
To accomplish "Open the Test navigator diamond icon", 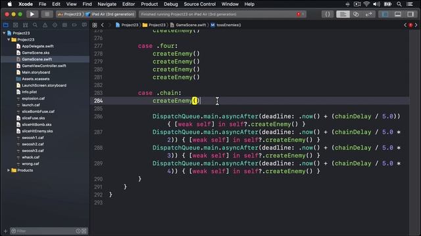I will (x=55, y=25).
